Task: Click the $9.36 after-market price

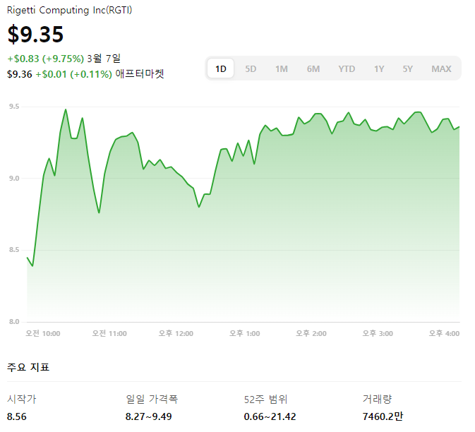Action: (19, 74)
